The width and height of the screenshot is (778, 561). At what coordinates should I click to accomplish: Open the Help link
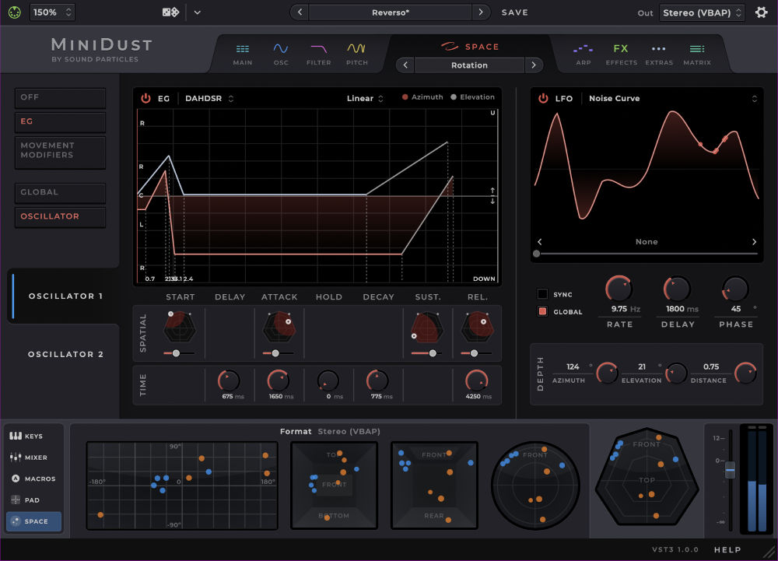click(727, 549)
